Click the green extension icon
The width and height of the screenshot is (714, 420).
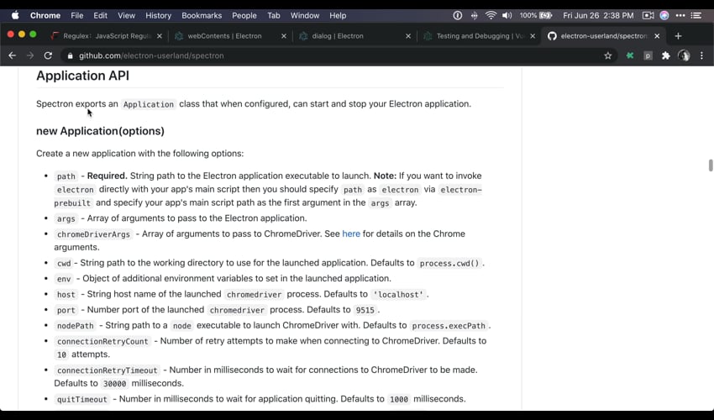tap(630, 55)
